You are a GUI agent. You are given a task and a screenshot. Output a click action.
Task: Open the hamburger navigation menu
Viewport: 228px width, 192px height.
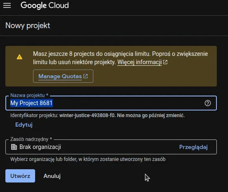pyautogui.click(x=7, y=5)
